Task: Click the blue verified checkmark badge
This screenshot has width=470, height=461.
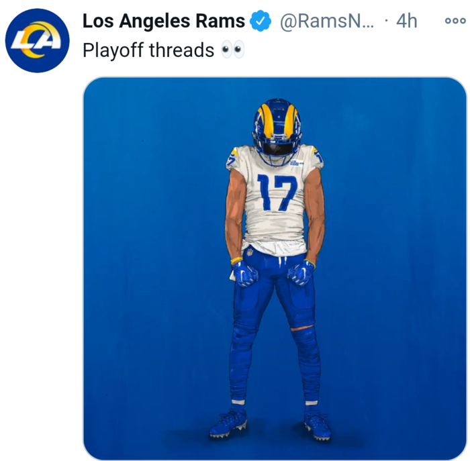Action: (261, 21)
